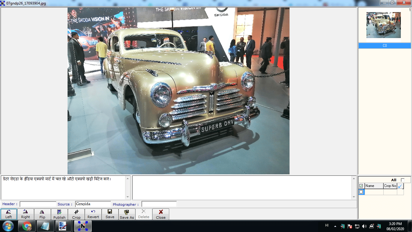Click the blue checkmark column header
This screenshot has width=412, height=232.
pos(400,186)
